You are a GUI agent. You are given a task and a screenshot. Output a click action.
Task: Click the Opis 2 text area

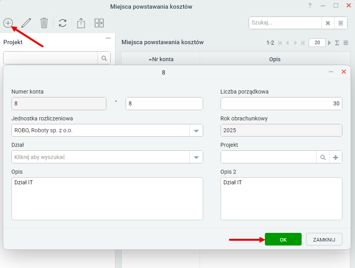(x=281, y=199)
